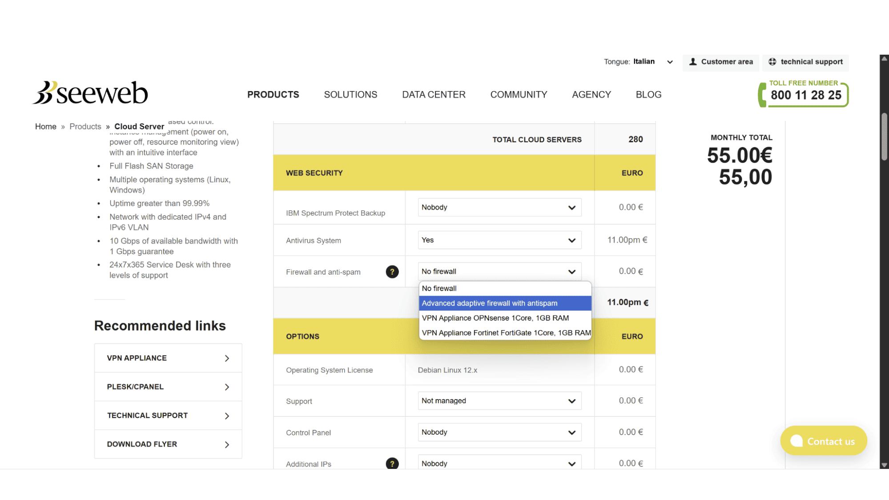Click the Debian Linux 12.x value

coord(447,370)
